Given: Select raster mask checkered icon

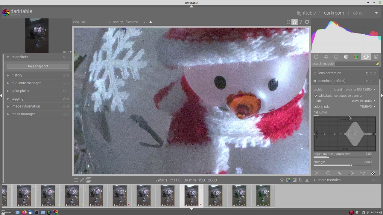Looking at the screenshot, I should tap(373, 173).
